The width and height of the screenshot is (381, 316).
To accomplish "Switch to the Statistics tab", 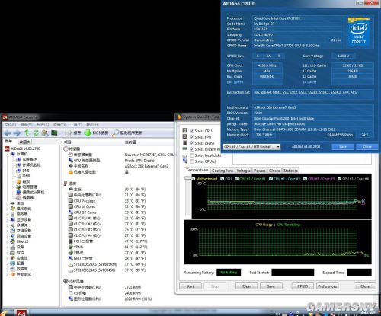I will pyautogui.click(x=290, y=171).
